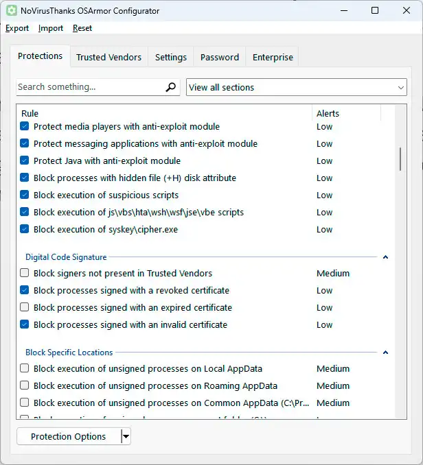Click the Alerts column header

pyautogui.click(x=346, y=113)
